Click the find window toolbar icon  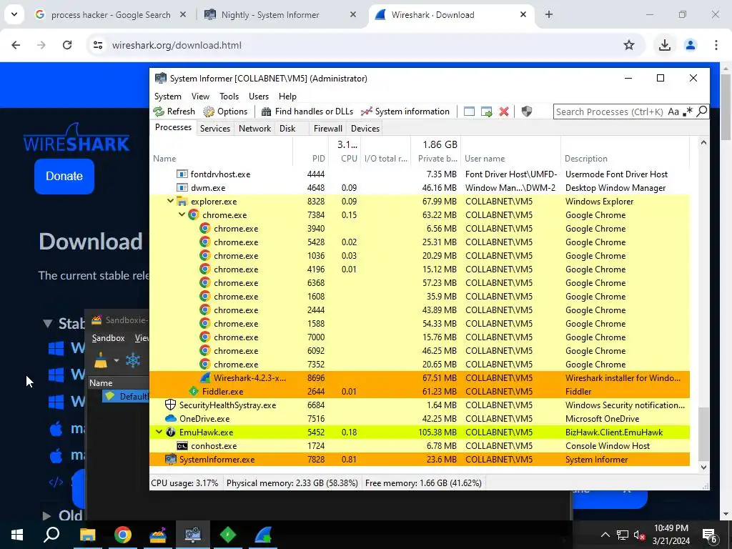pyautogui.click(x=469, y=111)
